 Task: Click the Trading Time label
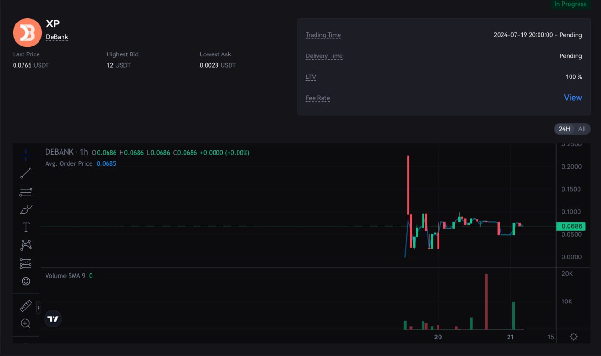(x=323, y=35)
